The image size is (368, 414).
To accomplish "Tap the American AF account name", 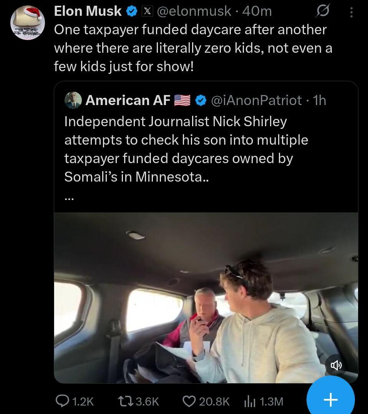I will [128, 100].
